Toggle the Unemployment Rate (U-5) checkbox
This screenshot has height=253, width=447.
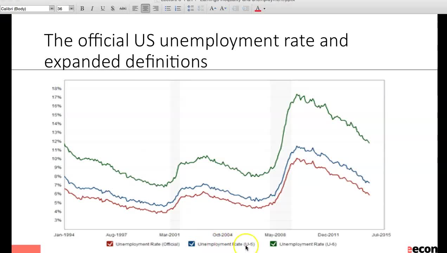[192, 244]
